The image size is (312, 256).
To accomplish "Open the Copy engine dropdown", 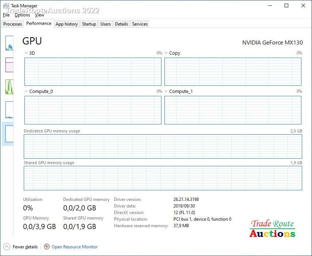I will coord(166,53).
